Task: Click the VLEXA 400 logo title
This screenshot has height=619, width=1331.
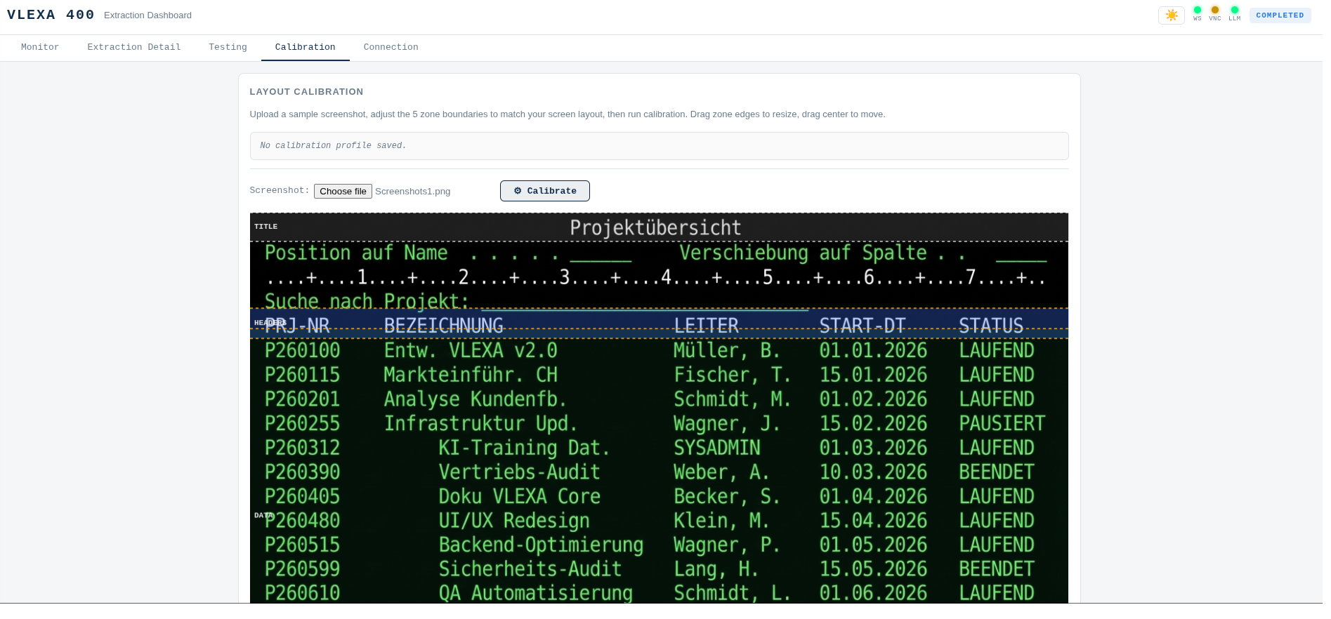Action: 51,15
